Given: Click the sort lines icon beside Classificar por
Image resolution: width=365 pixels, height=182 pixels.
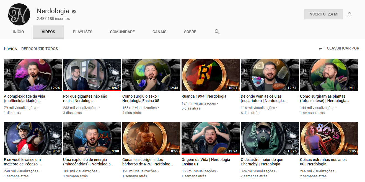Looking at the screenshot, I should [x=321, y=48].
